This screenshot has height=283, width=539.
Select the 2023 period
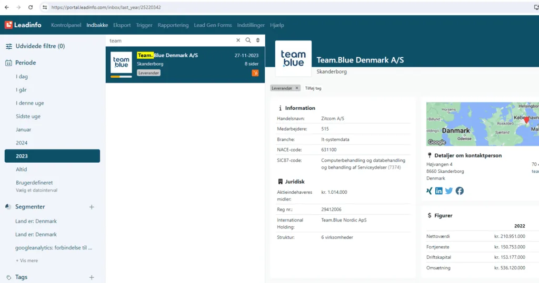(x=52, y=156)
